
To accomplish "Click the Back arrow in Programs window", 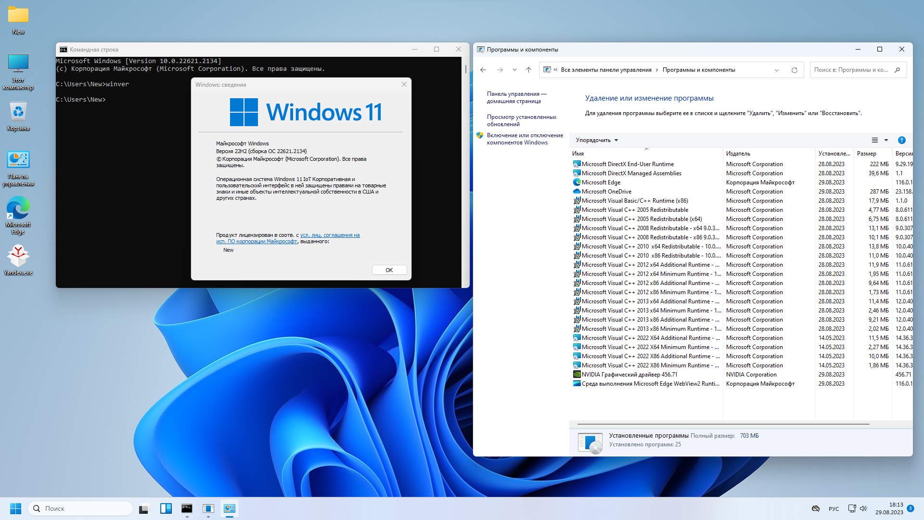I will tap(483, 70).
